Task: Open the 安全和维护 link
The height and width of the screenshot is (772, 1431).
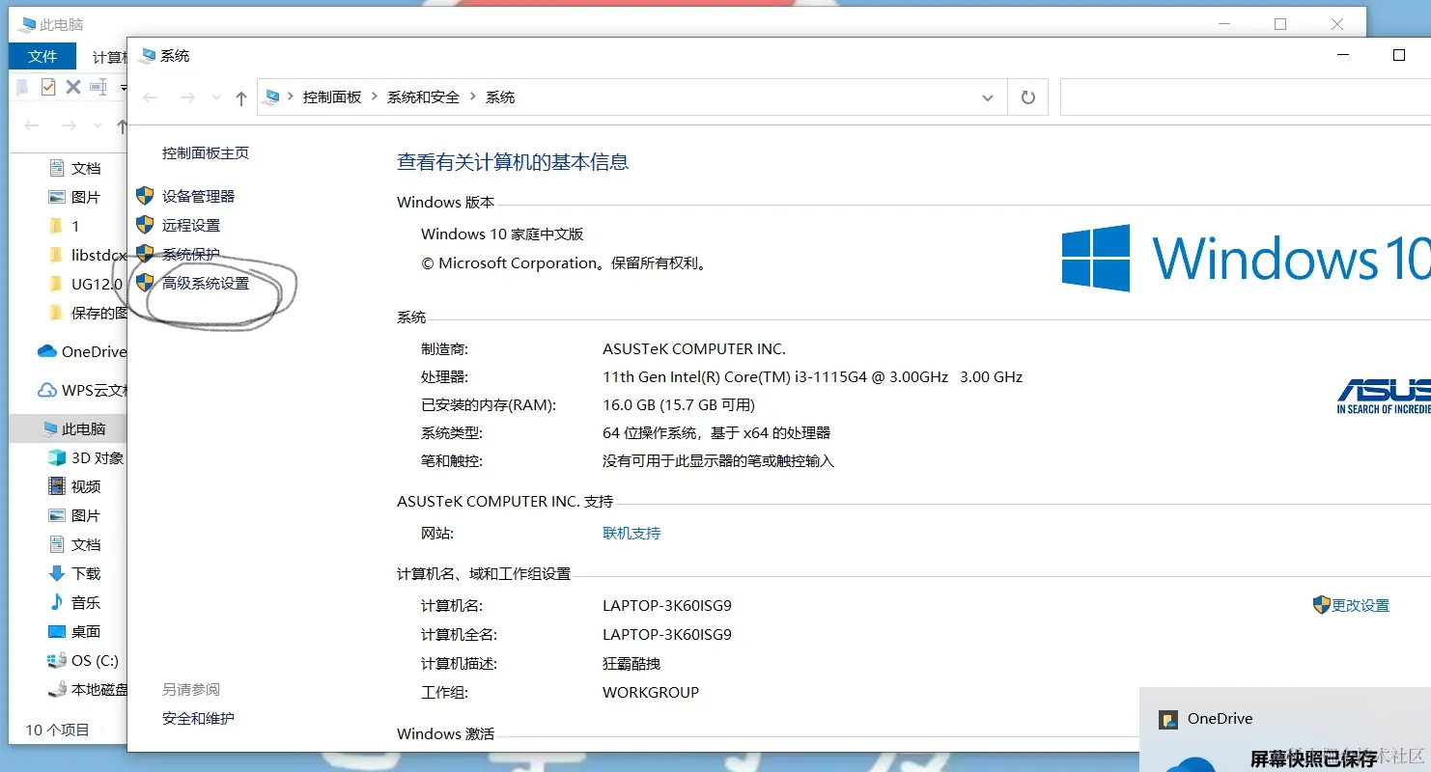Action: [x=198, y=718]
